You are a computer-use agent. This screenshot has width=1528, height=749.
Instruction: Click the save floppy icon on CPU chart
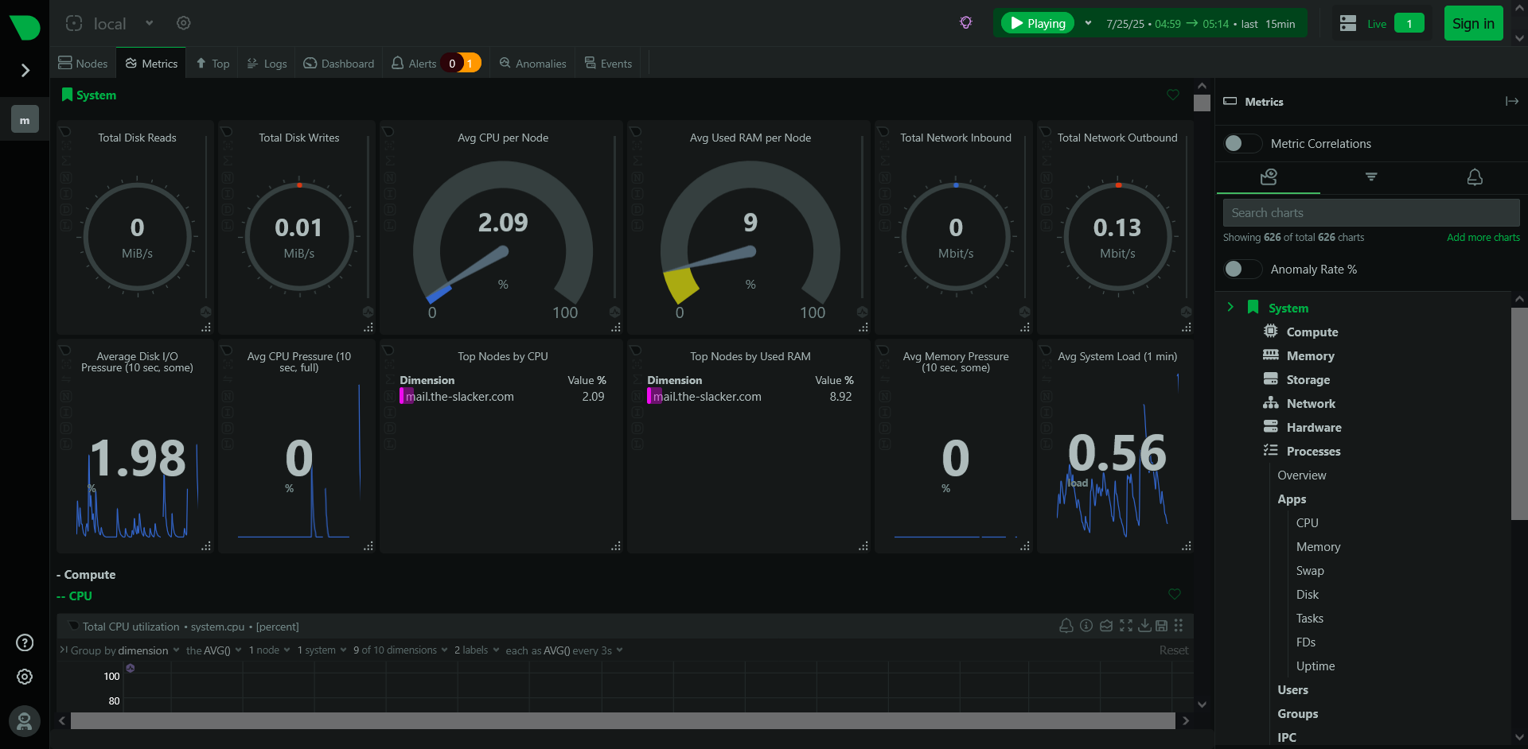pyautogui.click(x=1161, y=626)
